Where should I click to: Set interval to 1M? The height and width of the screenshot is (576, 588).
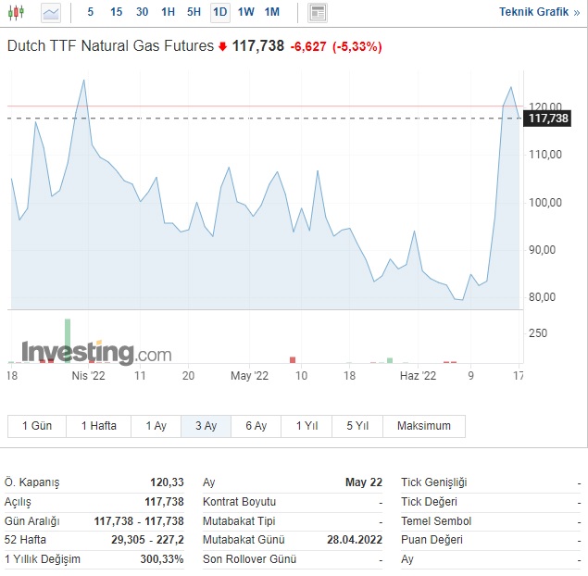pyautogui.click(x=271, y=12)
